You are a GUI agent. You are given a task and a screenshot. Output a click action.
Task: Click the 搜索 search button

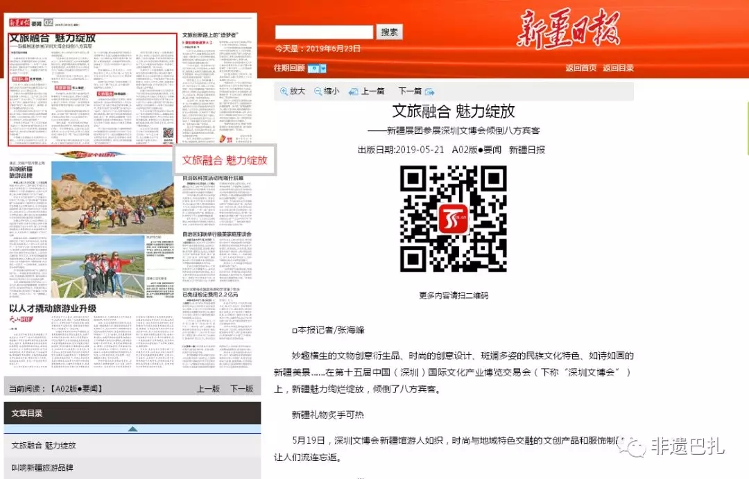pyautogui.click(x=389, y=32)
